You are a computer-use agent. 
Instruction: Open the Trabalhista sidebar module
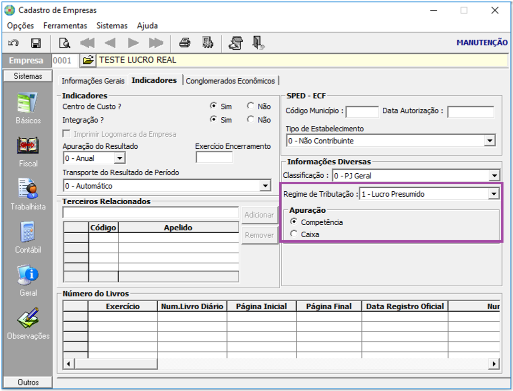click(x=28, y=195)
